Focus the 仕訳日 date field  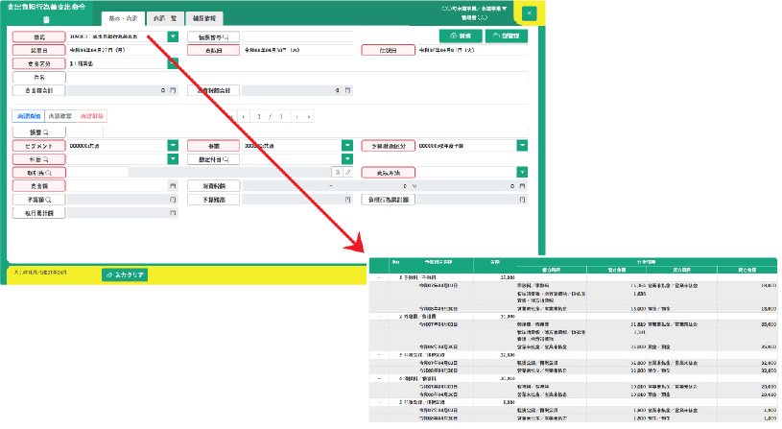[x=472, y=50]
